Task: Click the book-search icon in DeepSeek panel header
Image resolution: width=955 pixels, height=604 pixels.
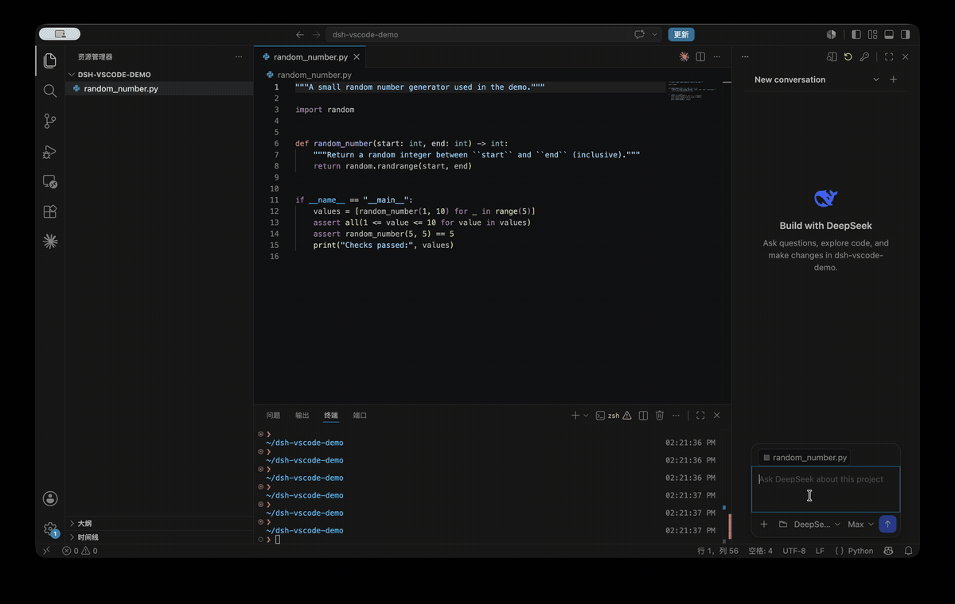Action: (832, 57)
